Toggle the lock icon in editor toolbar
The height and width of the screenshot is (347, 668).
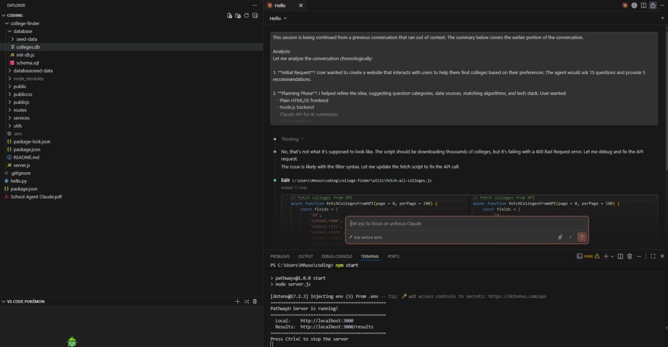pyautogui.click(x=652, y=5)
